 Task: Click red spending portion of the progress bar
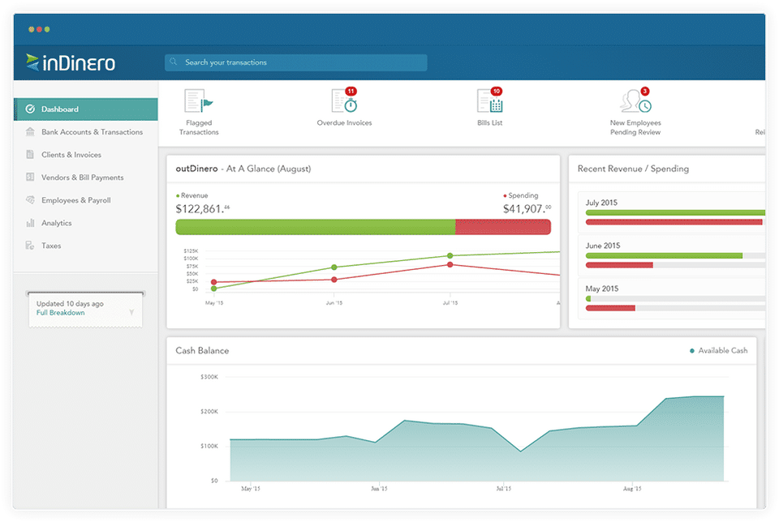pos(503,227)
